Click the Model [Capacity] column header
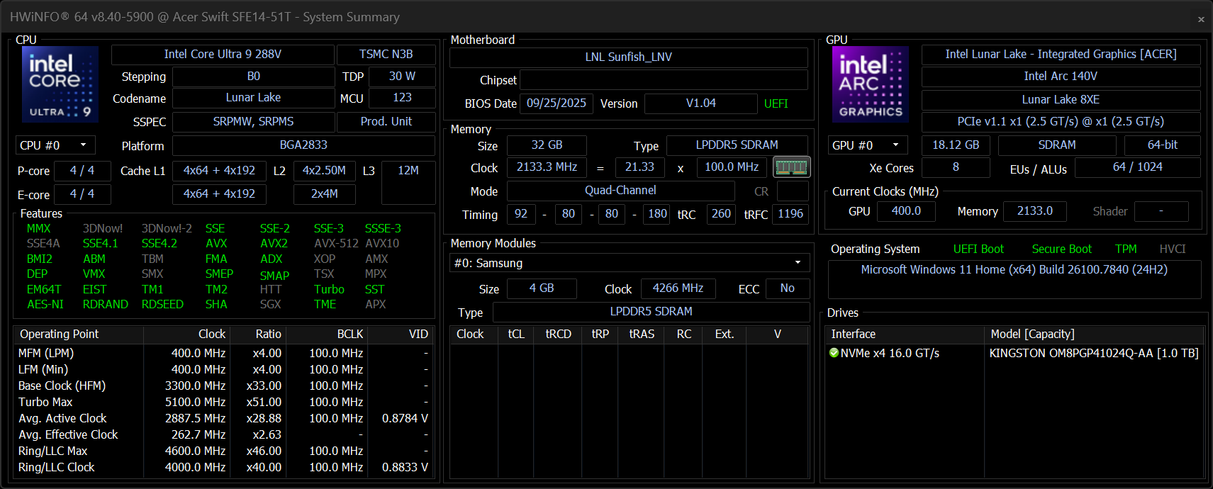The height and width of the screenshot is (489, 1213). [x=1094, y=335]
